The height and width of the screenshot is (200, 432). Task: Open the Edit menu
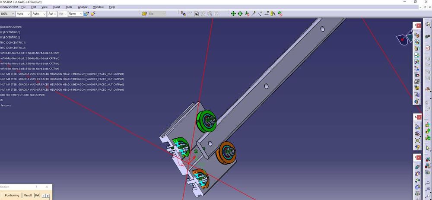coord(34,7)
